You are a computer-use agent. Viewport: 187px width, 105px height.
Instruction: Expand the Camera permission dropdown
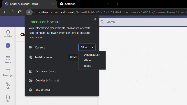point(87,47)
